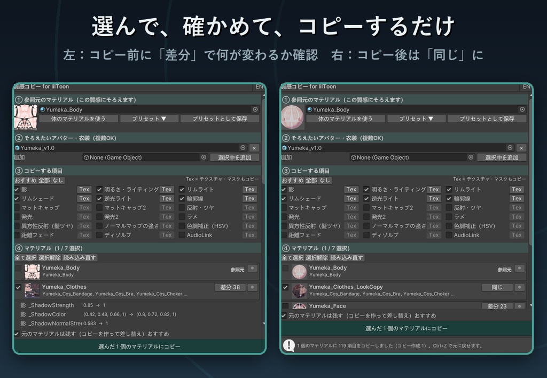Select おすすめ preset in left window
This screenshot has width=547, height=378.
[26, 180]
